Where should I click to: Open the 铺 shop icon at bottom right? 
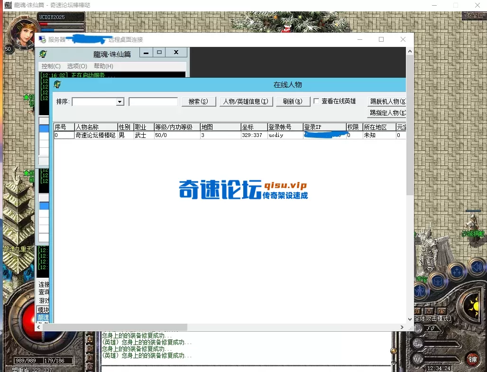[x=474, y=359]
